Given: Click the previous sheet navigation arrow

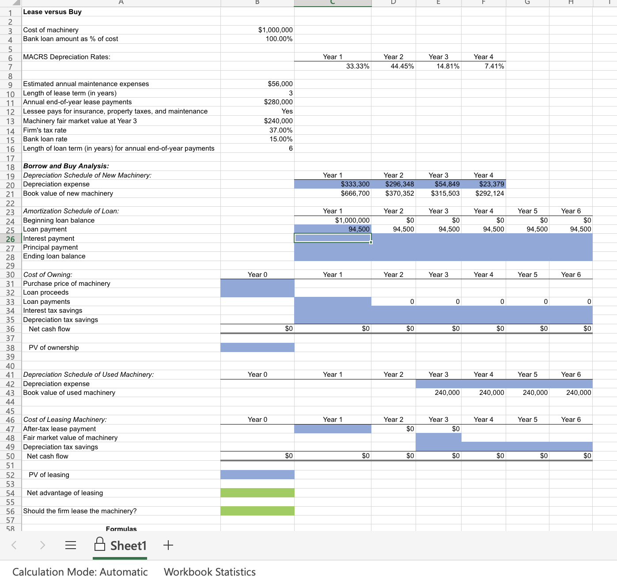Looking at the screenshot, I should pos(13,545).
